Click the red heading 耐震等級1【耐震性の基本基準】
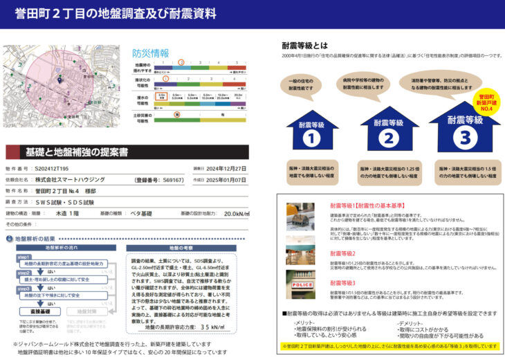 (367, 205)
